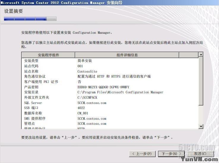The image size is (219, 163).
Task: Select the CM_001 database name value
Action: point(83,113)
